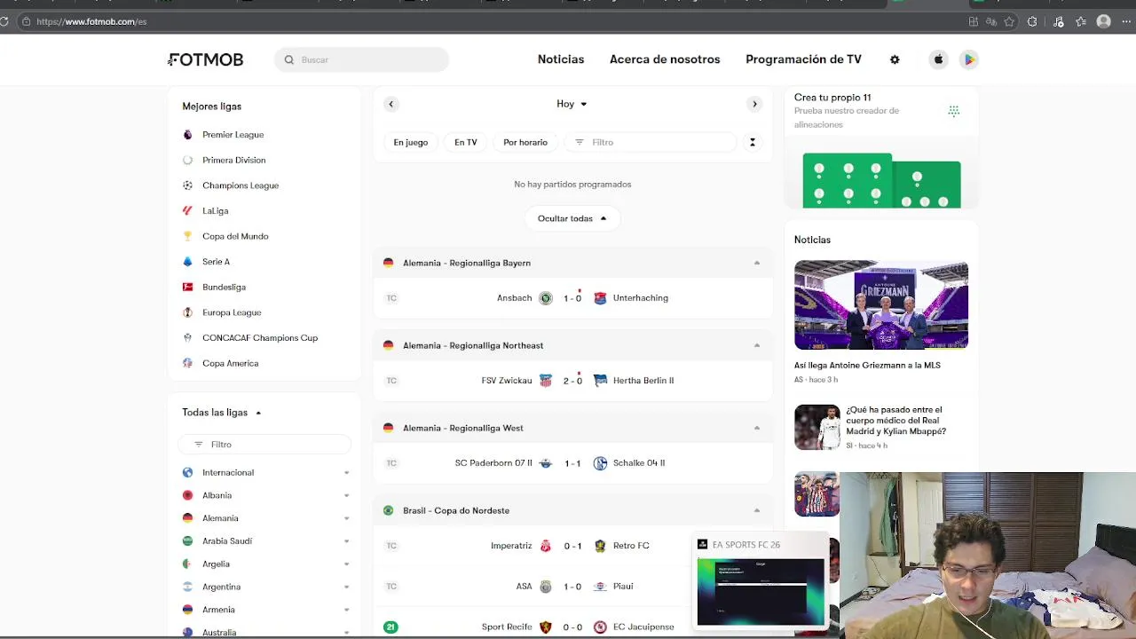Open Primera Division link
Image resolution: width=1136 pixels, height=639 pixels.
(x=233, y=161)
